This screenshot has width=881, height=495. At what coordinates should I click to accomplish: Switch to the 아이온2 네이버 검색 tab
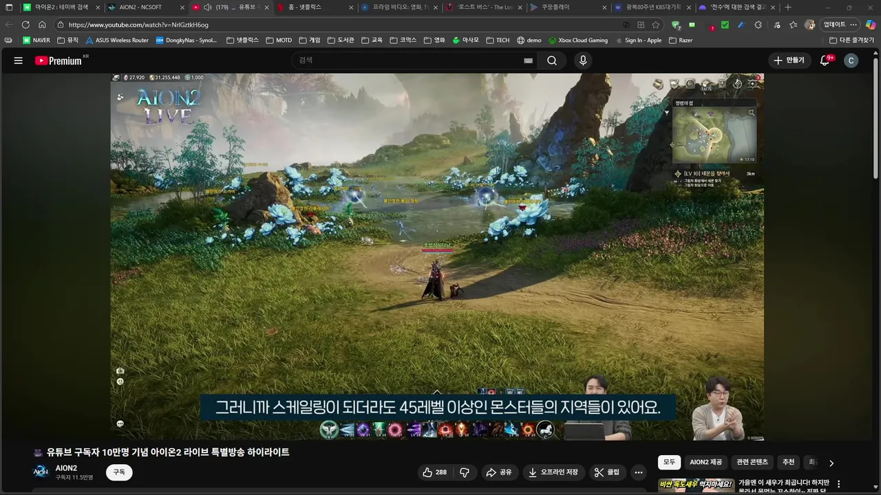pyautogui.click(x=61, y=7)
